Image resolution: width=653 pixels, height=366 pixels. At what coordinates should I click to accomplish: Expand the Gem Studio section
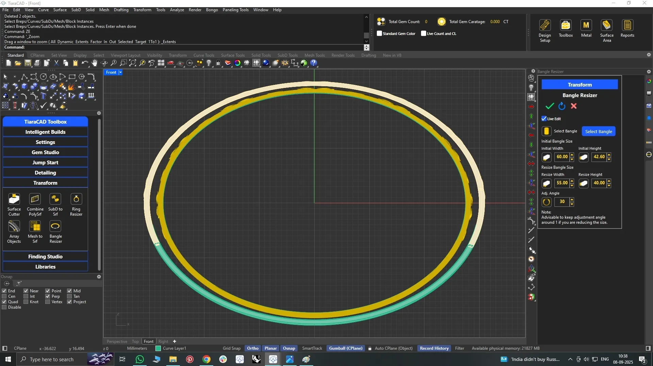tap(45, 152)
